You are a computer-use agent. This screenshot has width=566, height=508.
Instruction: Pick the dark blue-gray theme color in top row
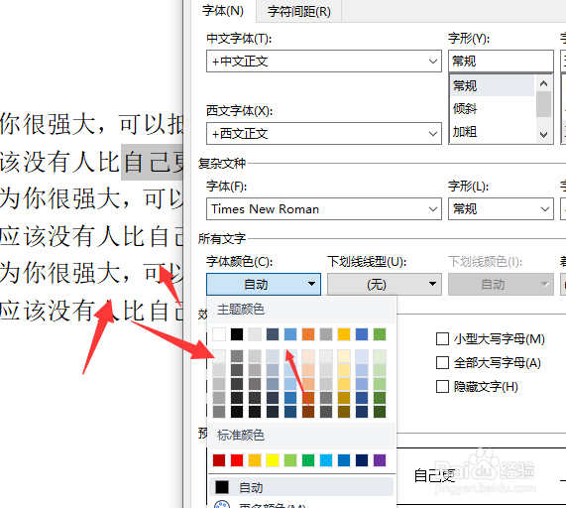273,334
